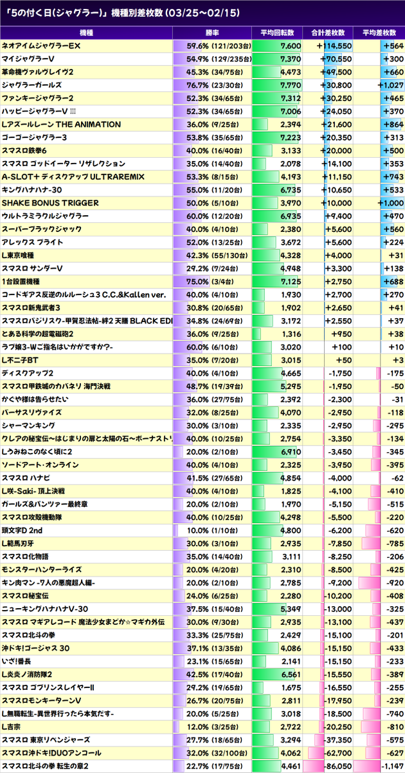Click average difference value +1,027
Viewport: 405px width, 773px height.
point(392,85)
